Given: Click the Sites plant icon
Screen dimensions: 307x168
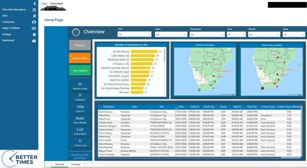Looking at the screenshot, I should (x=34, y=16).
